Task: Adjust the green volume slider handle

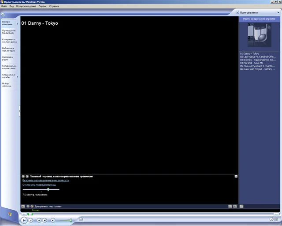Action: [x=71, y=220]
